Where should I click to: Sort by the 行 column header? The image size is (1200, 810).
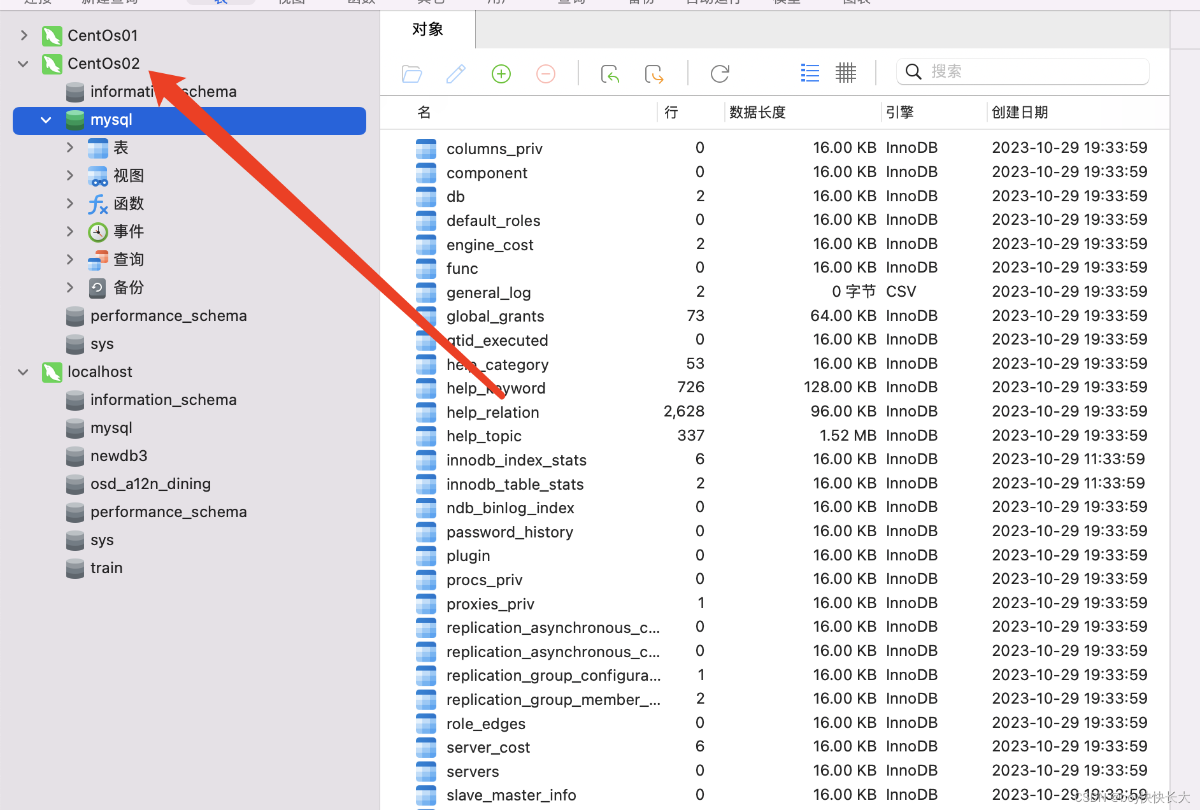(671, 113)
